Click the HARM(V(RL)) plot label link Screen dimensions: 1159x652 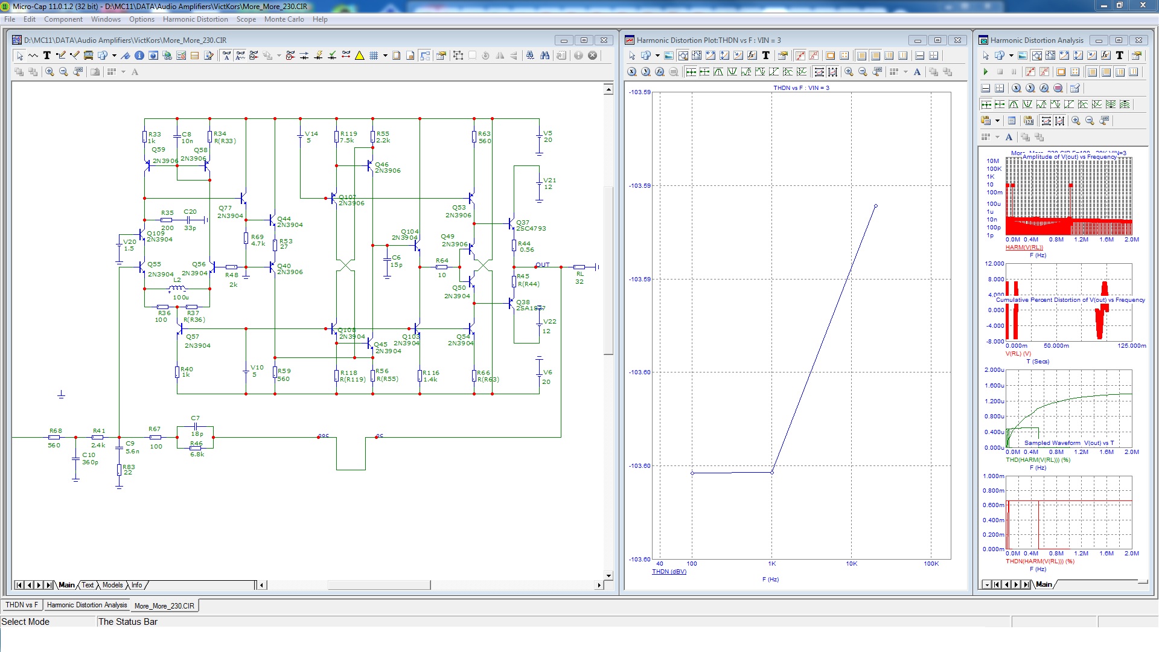1024,248
